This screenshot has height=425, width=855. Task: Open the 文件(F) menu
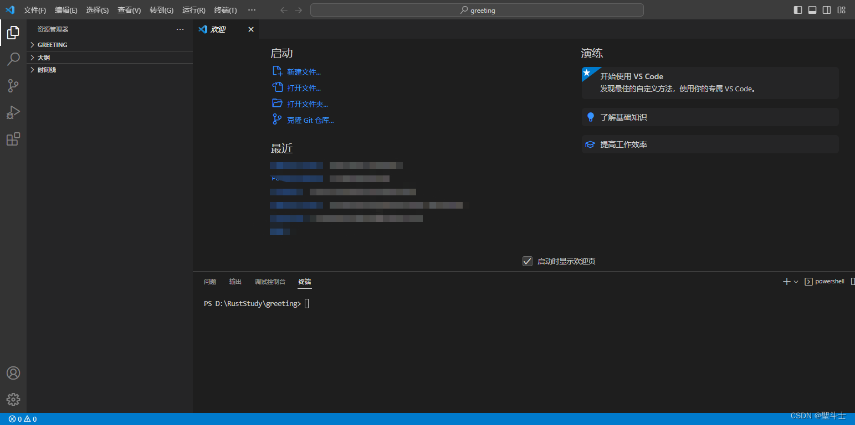pyautogui.click(x=35, y=11)
